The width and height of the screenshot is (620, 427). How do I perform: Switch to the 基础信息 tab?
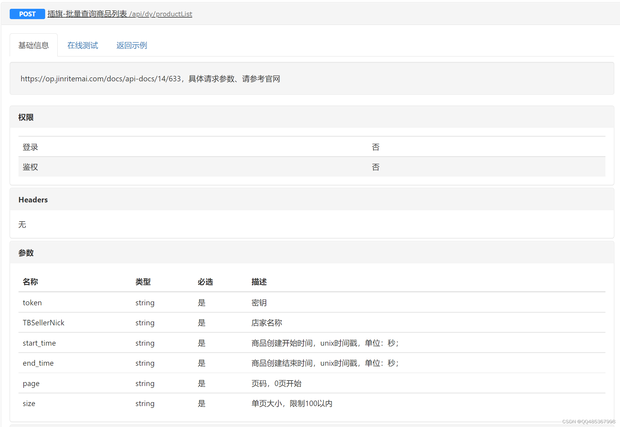coord(34,46)
